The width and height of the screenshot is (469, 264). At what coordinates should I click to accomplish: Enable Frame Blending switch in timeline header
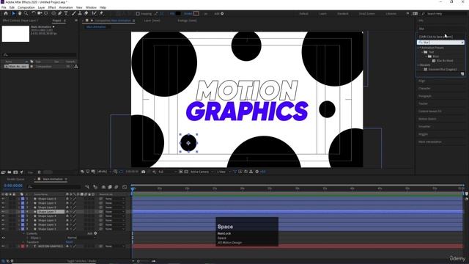pyautogui.click(x=109, y=187)
